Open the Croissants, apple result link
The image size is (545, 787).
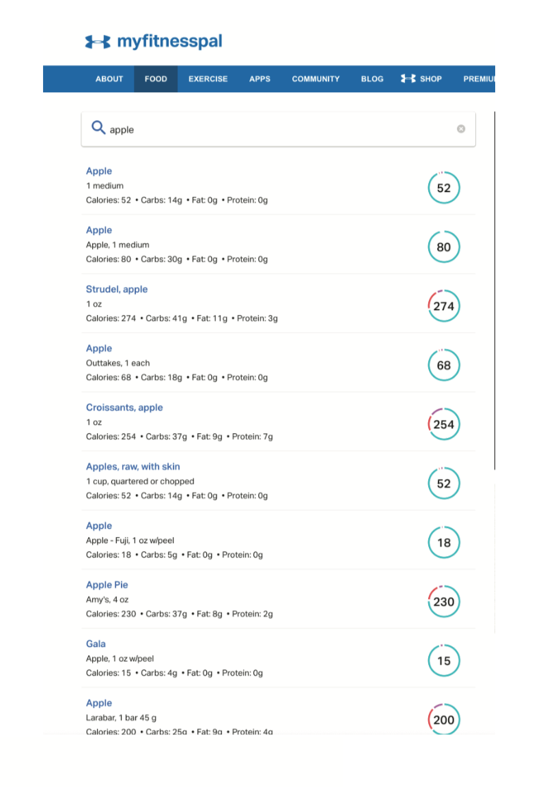pos(124,408)
